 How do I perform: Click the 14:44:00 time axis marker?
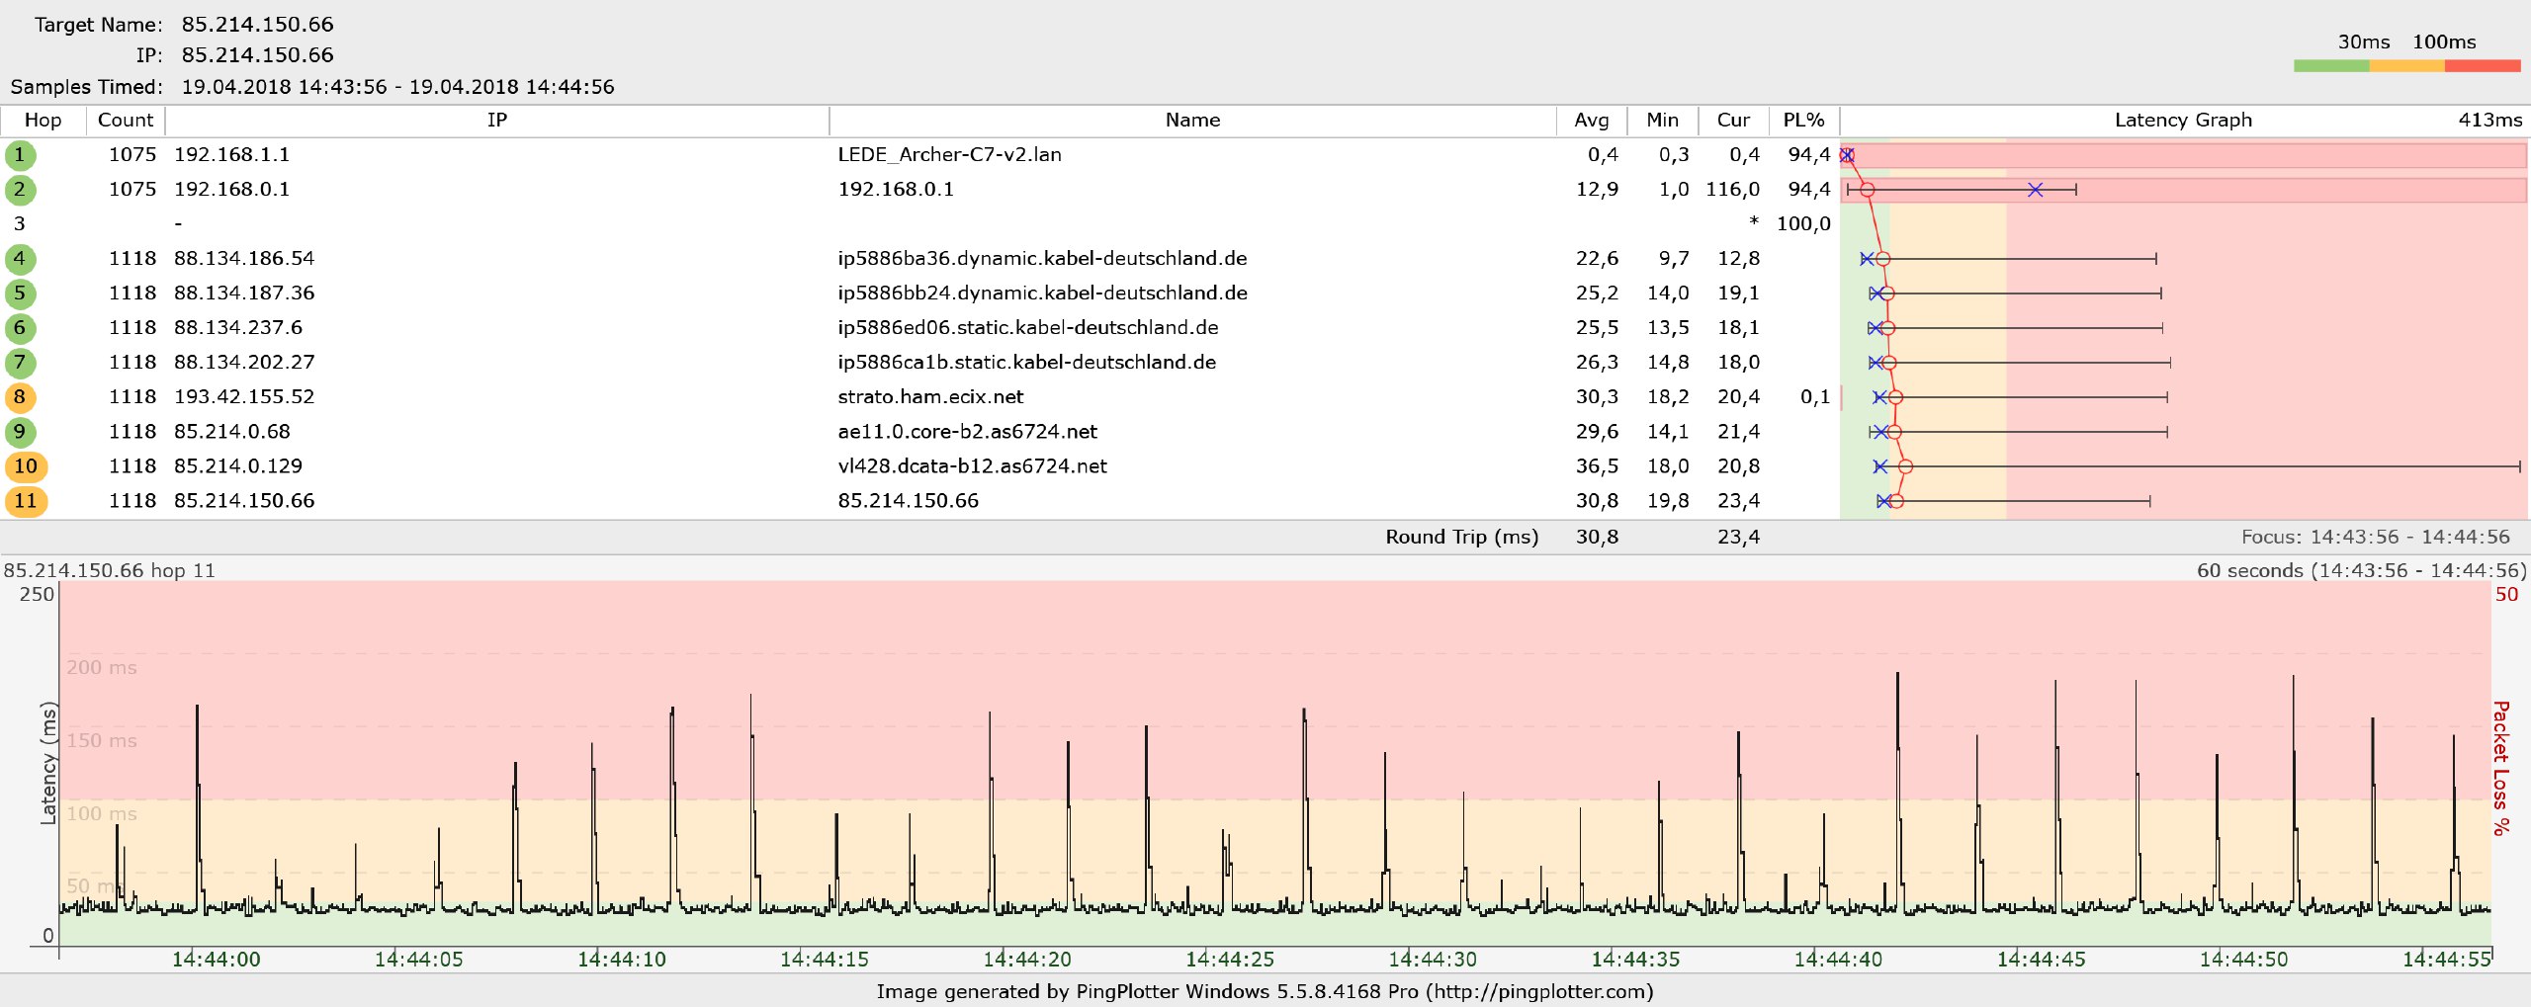click(x=216, y=959)
